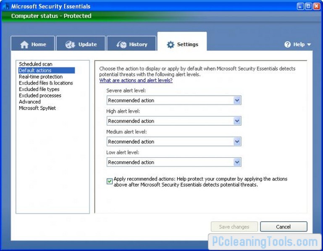The height and width of the screenshot is (251, 323).
Task: Open the Home tab
Action: click(33, 44)
